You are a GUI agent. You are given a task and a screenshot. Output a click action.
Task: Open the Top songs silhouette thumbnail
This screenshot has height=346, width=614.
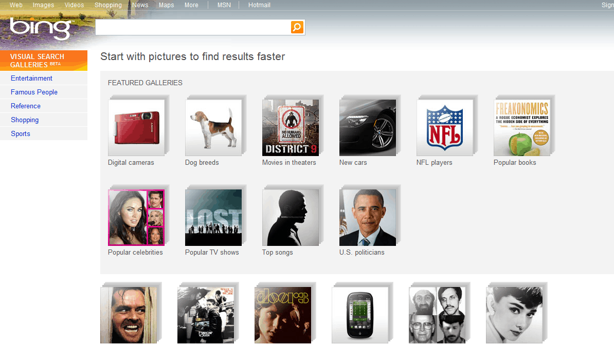(291, 217)
